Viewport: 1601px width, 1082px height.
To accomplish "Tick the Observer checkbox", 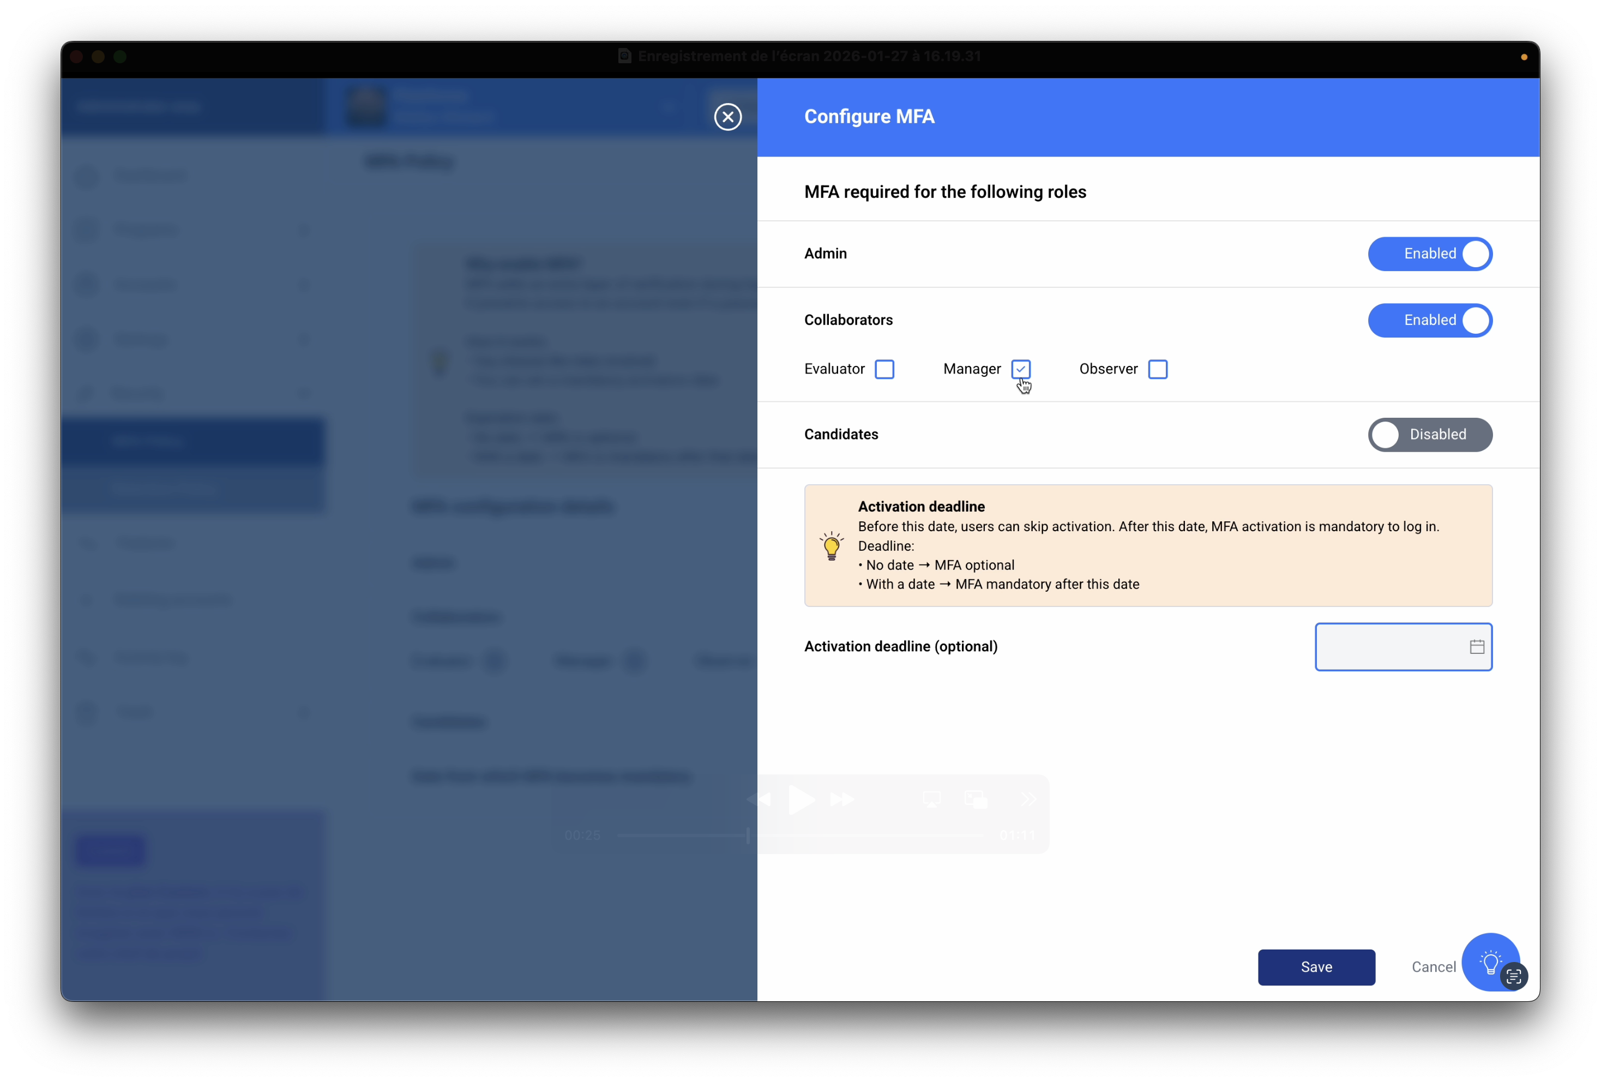I will click(x=1157, y=369).
